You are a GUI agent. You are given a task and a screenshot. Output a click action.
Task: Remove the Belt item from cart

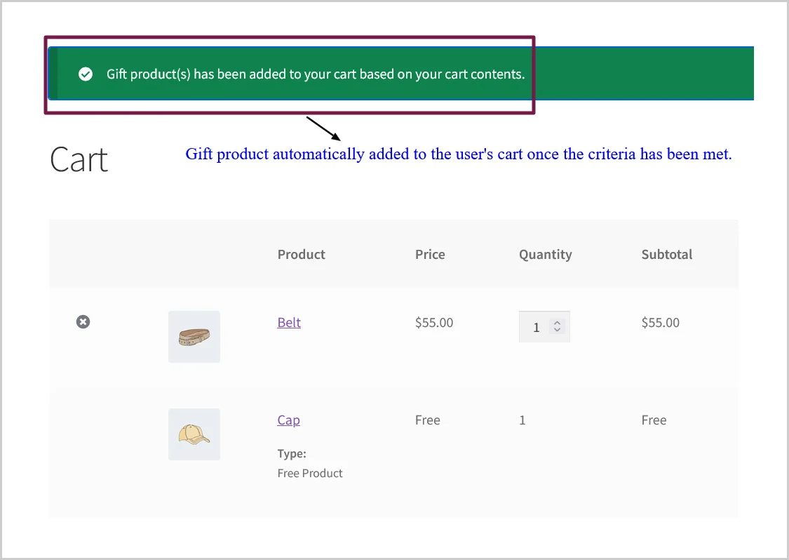click(83, 322)
